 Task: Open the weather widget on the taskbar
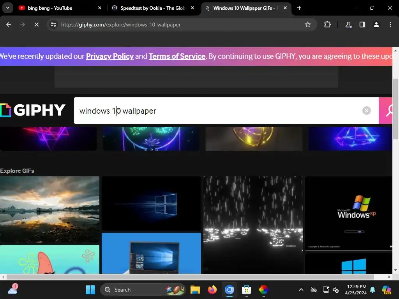(13, 290)
